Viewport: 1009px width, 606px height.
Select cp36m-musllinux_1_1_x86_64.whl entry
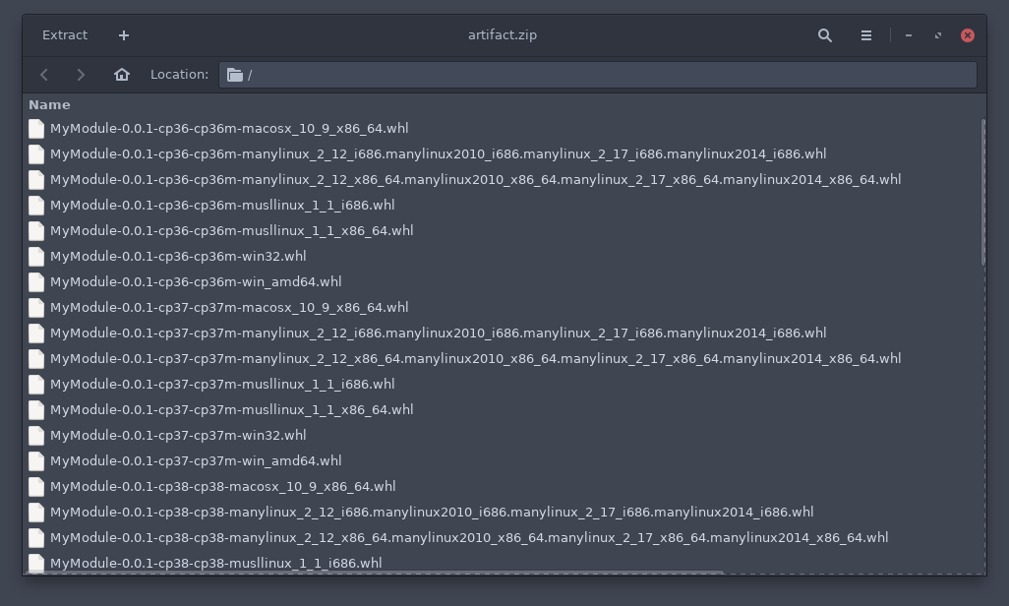(x=231, y=231)
